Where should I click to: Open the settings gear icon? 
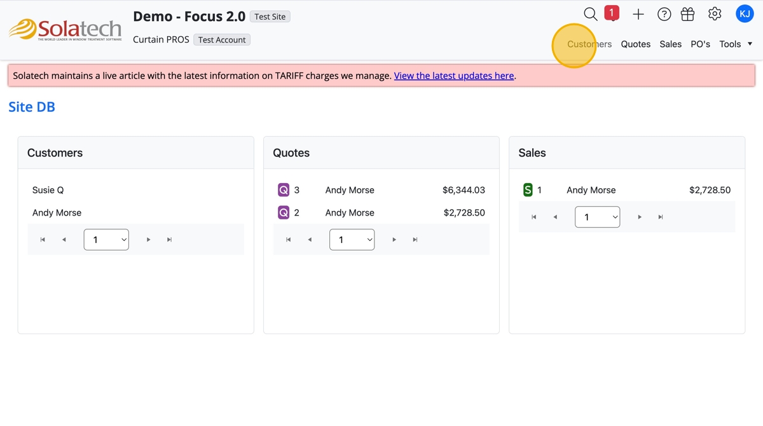[715, 14]
